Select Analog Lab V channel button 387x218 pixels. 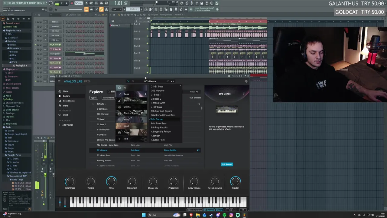(x=55, y=54)
